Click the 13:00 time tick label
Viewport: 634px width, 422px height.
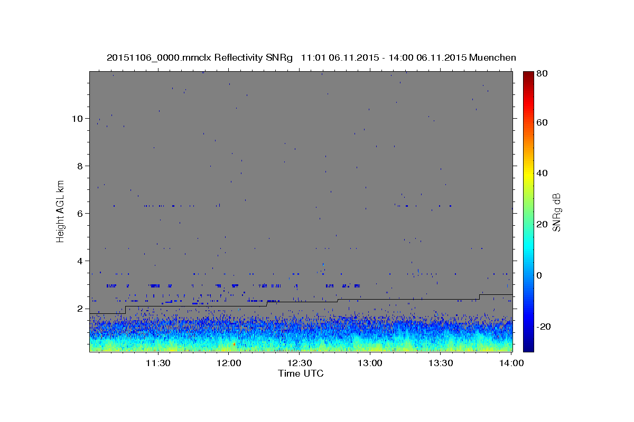point(370,363)
